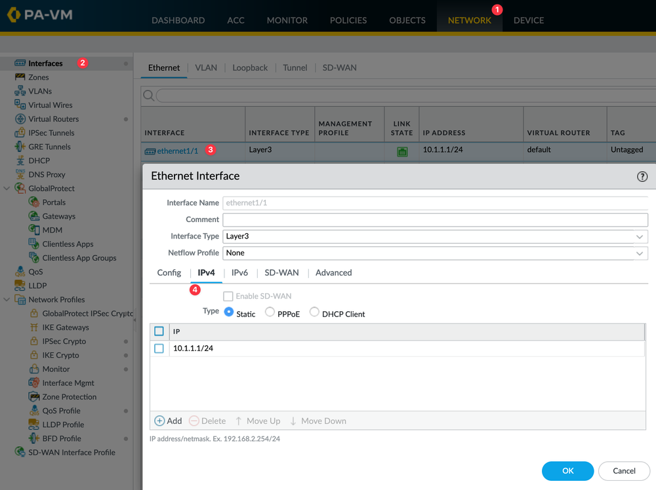656x490 pixels.
Task: Click the SD-WAN Interface Profile icon
Action: [20, 453]
